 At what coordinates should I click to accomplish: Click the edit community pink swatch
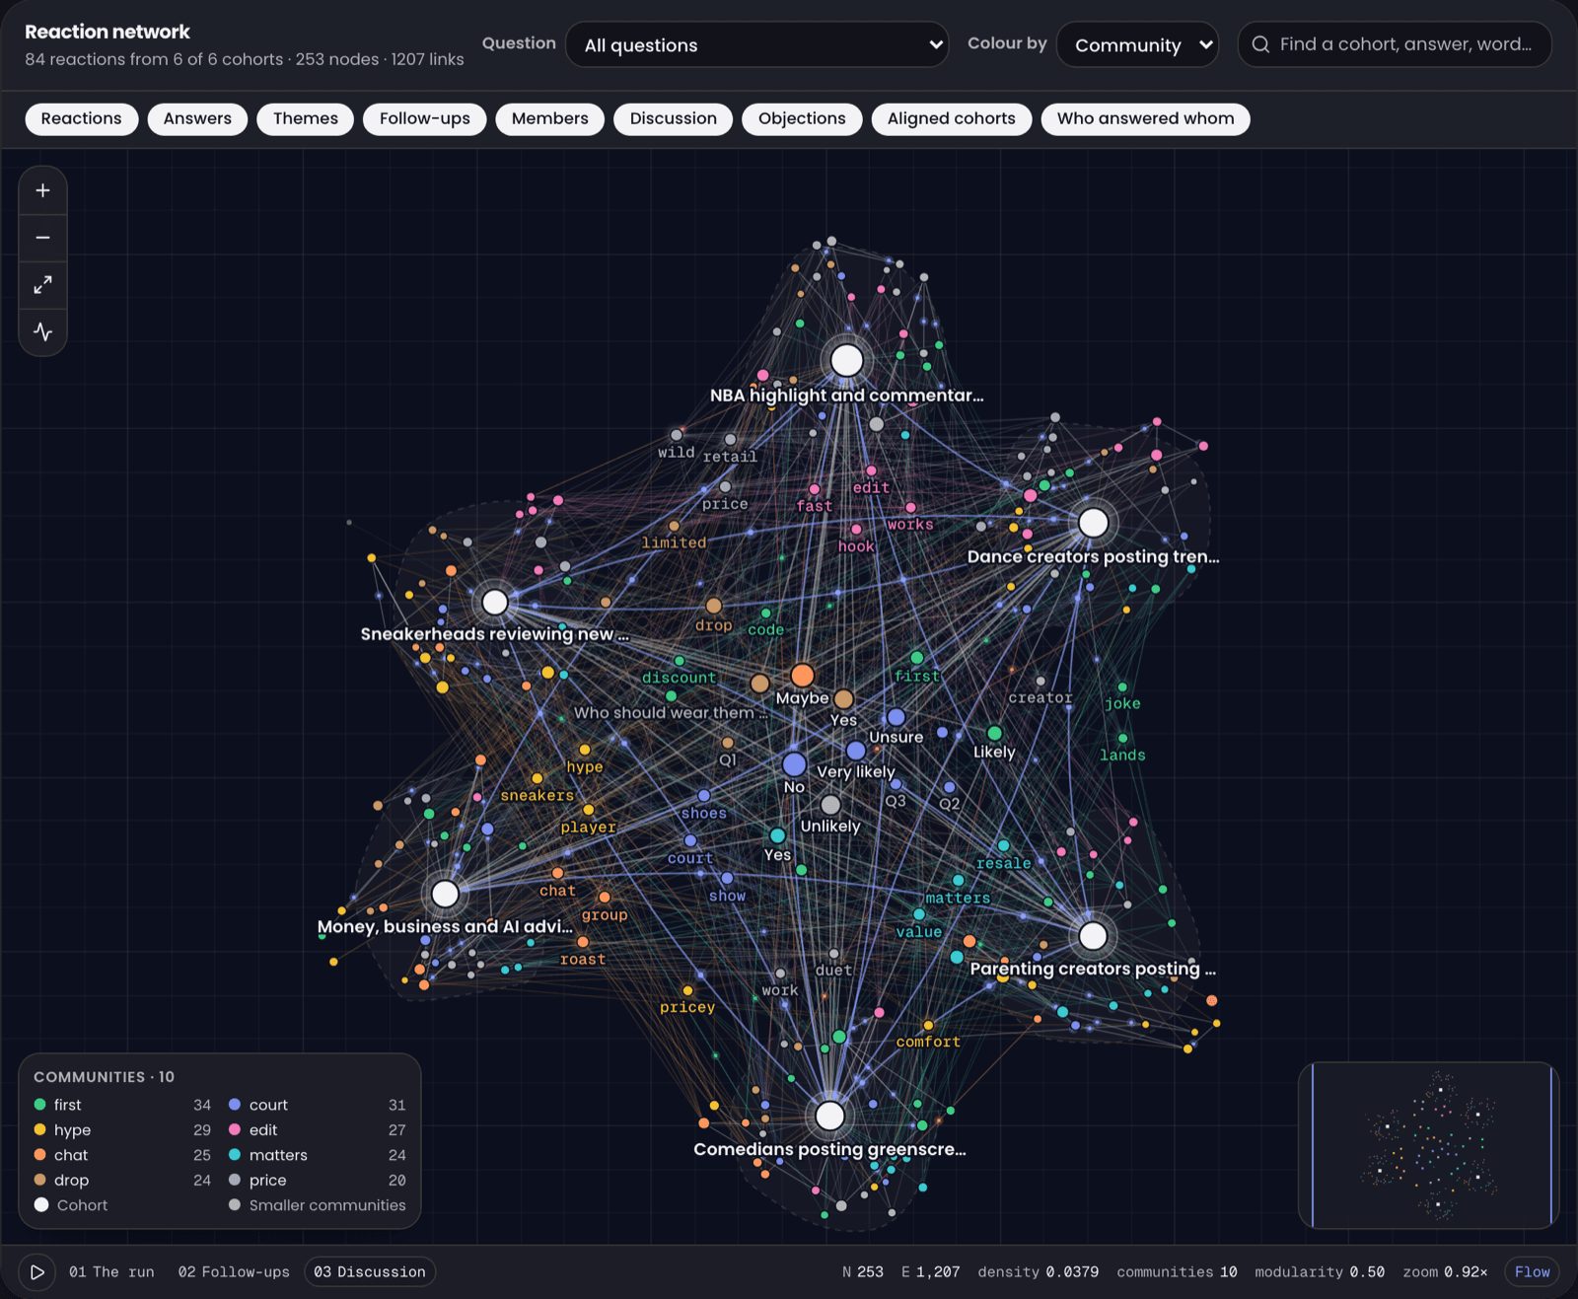point(235,1129)
